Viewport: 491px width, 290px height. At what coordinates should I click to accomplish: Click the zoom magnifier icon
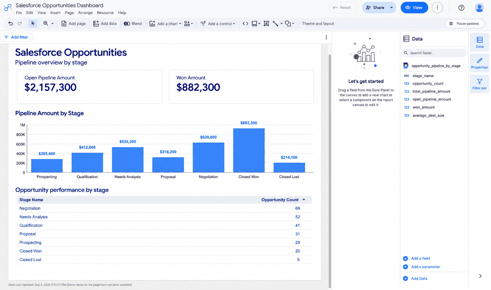pos(46,24)
